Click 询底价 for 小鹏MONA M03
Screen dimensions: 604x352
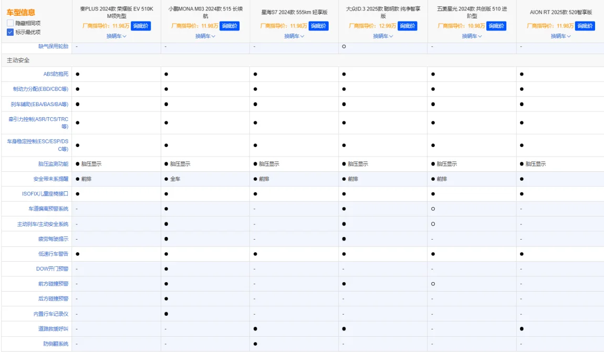(x=230, y=26)
